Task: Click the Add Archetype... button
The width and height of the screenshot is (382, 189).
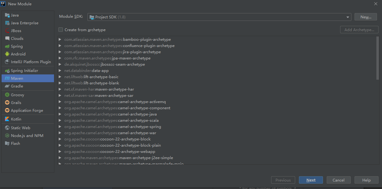Action: coord(359,30)
